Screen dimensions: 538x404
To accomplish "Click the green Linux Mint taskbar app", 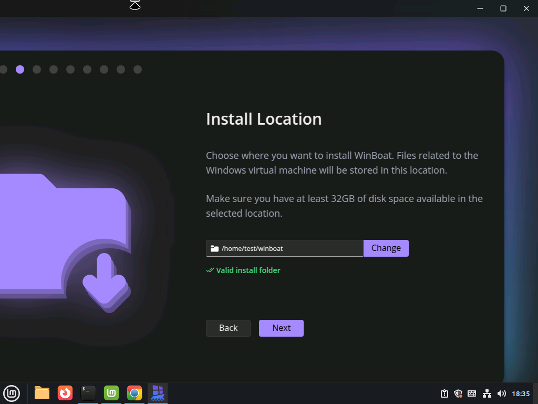I will (x=111, y=393).
